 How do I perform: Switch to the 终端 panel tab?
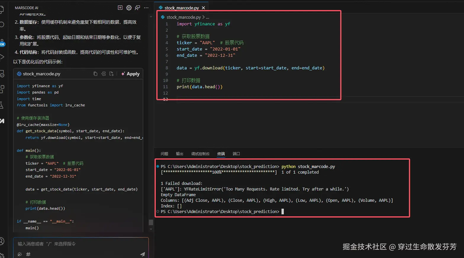click(221, 154)
